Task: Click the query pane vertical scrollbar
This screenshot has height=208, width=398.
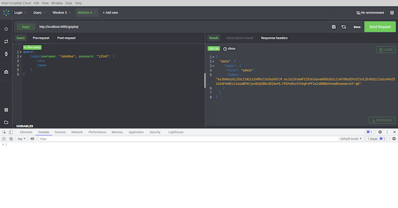Action: pos(205,81)
